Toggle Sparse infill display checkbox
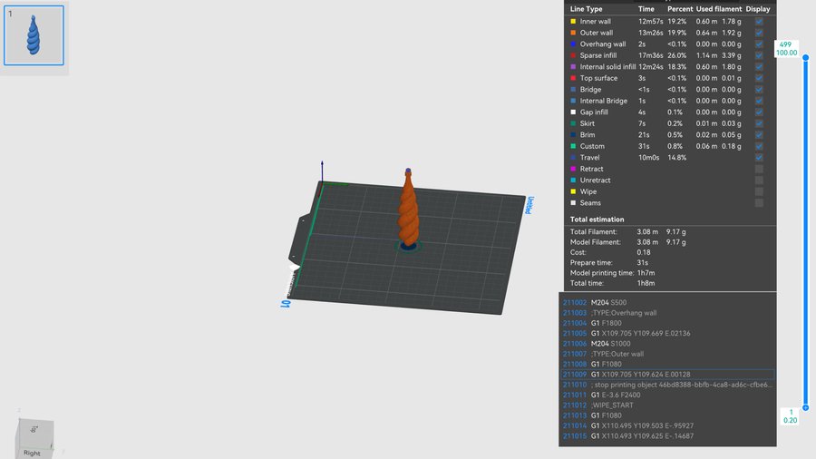This screenshot has width=816, height=459. click(x=759, y=55)
